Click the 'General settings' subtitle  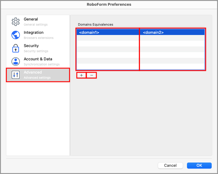(36, 25)
